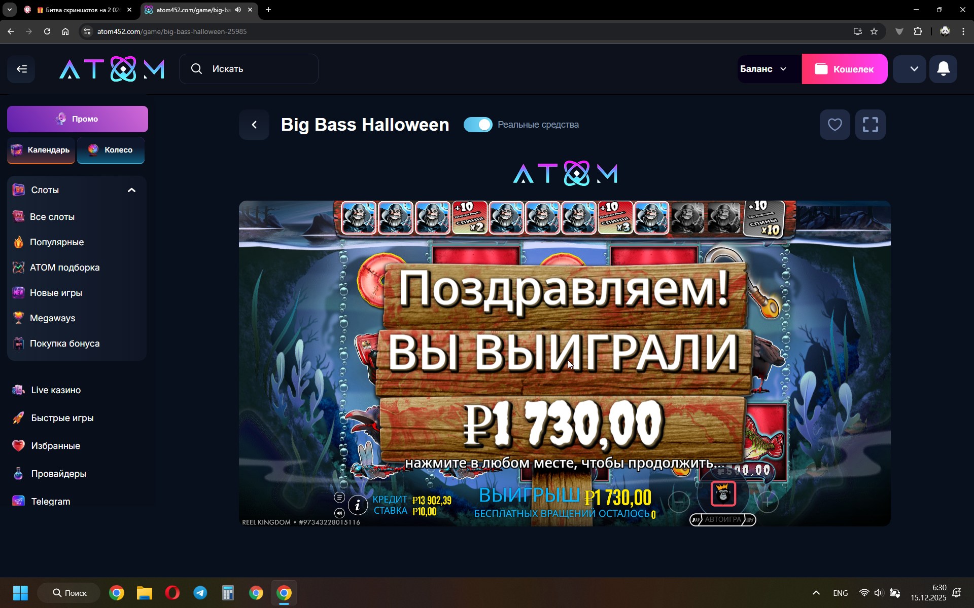Open the Промо button

[x=78, y=119]
